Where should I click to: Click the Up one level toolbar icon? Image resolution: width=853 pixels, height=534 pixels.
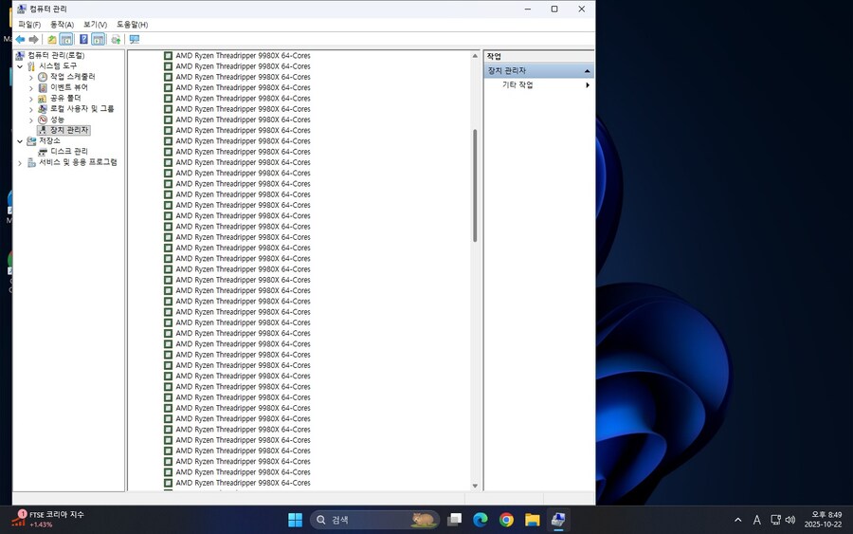pyautogui.click(x=52, y=40)
